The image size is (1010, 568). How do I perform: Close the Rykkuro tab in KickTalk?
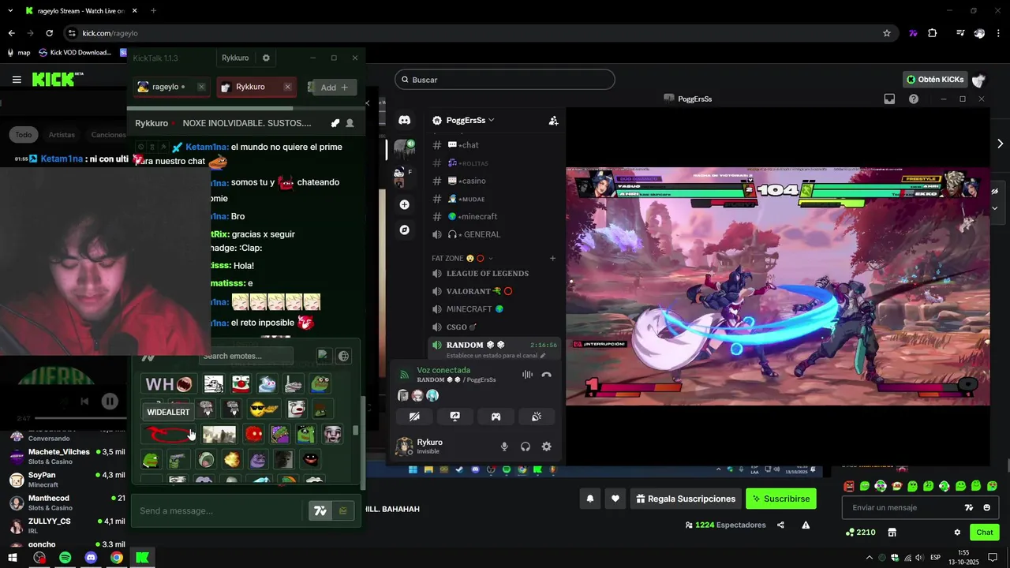coord(287,87)
